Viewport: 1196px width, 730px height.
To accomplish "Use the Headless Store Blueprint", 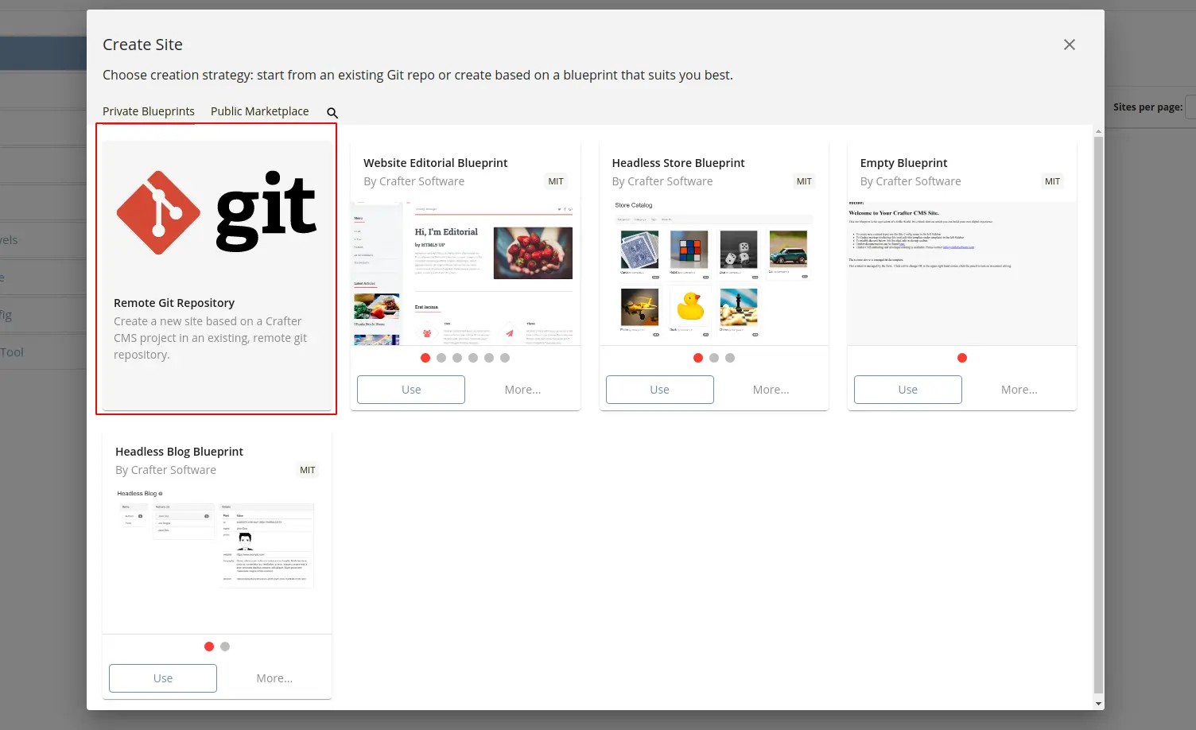I will pyautogui.click(x=659, y=390).
